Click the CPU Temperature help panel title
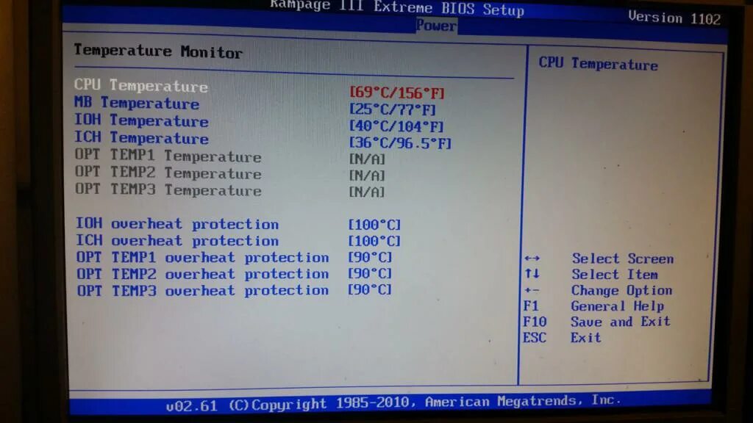The image size is (753, 423). click(598, 63)
